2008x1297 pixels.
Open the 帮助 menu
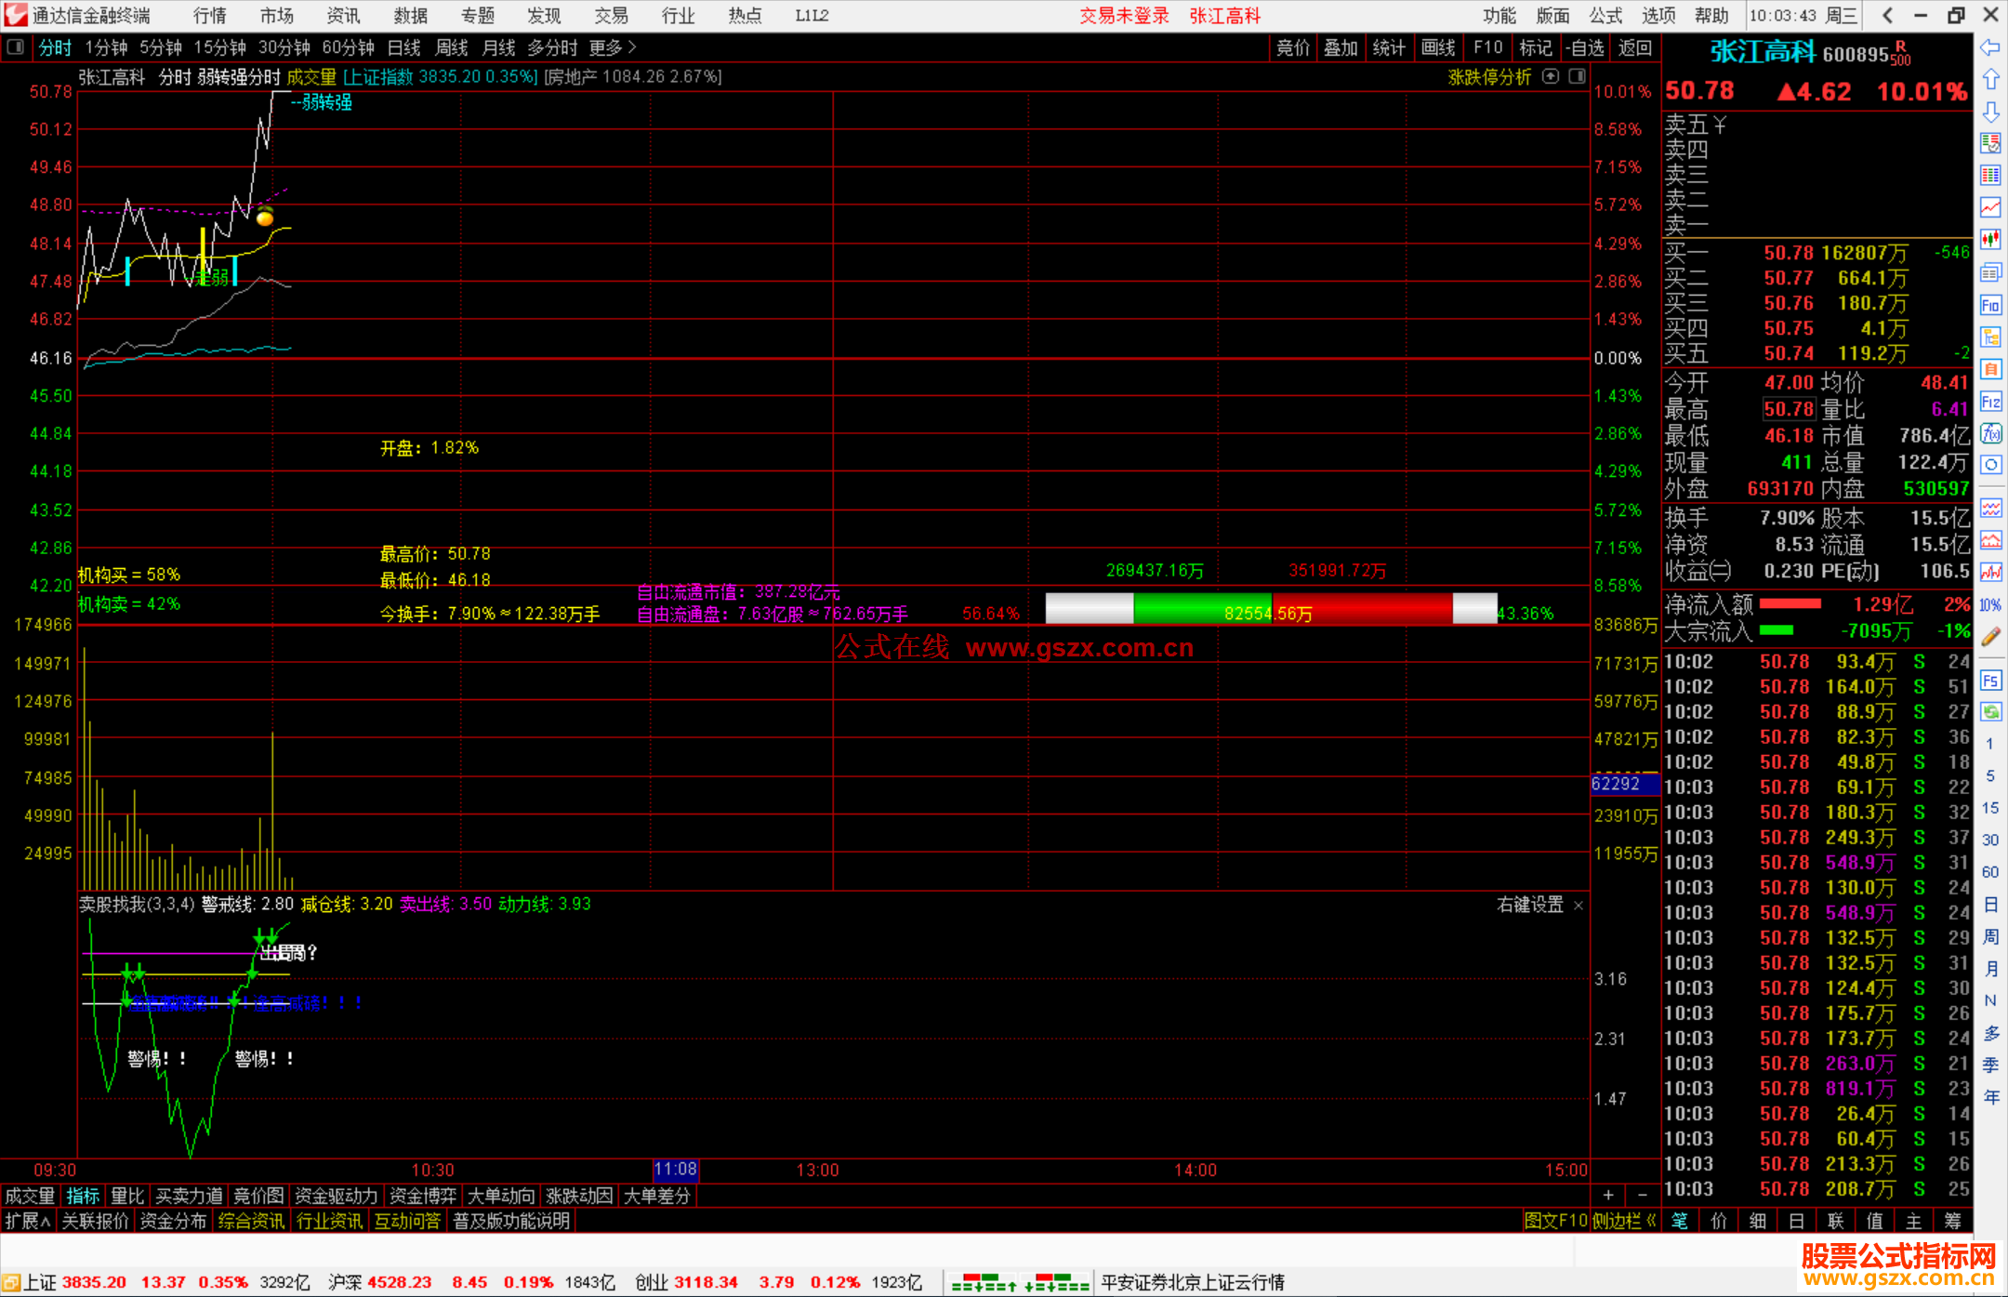click(1711, 16)
